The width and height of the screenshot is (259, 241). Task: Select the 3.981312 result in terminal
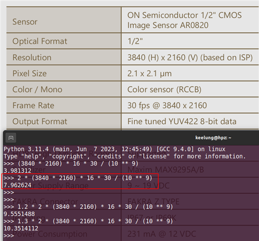(18, 171)
